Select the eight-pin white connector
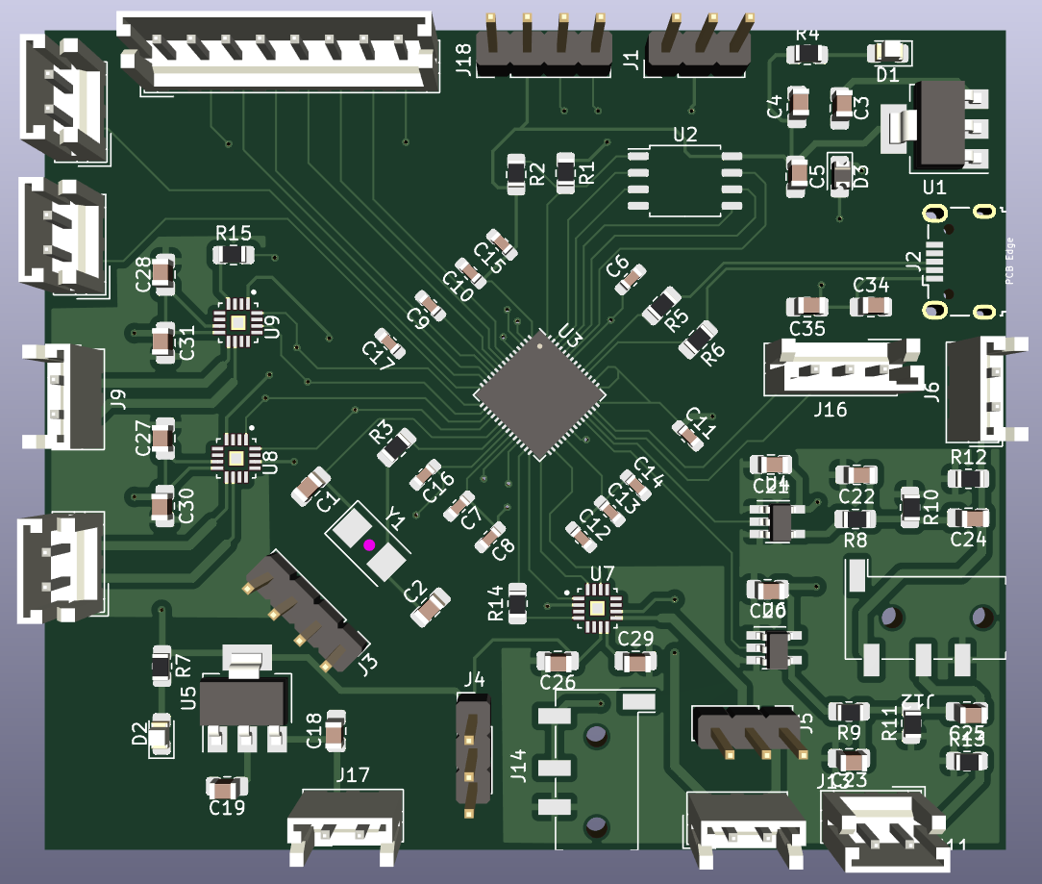The height and width of the screenshot is (884, 1042). [279, 53]
